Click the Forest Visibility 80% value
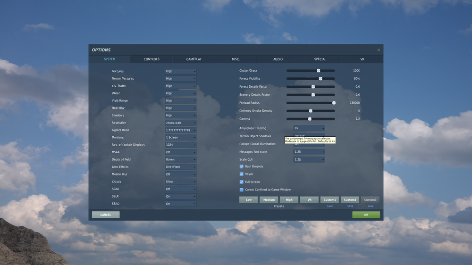This screenshot has height=265, width=472. (357, 78)
